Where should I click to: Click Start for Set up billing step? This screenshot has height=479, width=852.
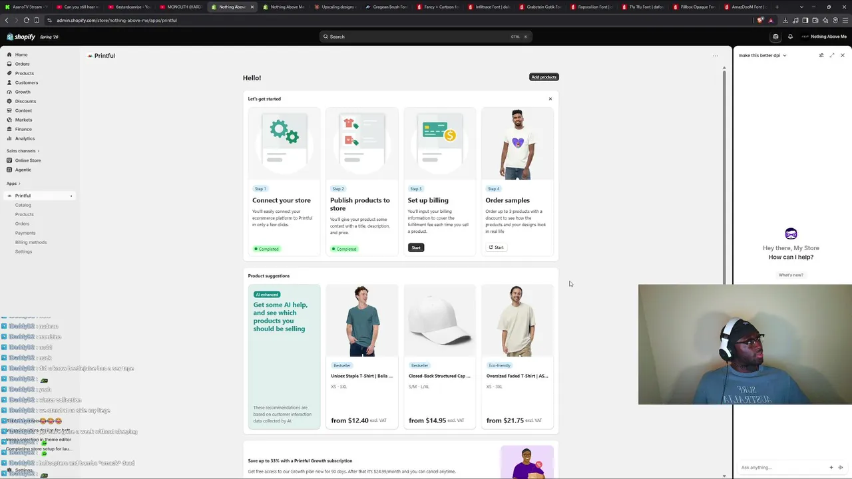click(416, 247)
